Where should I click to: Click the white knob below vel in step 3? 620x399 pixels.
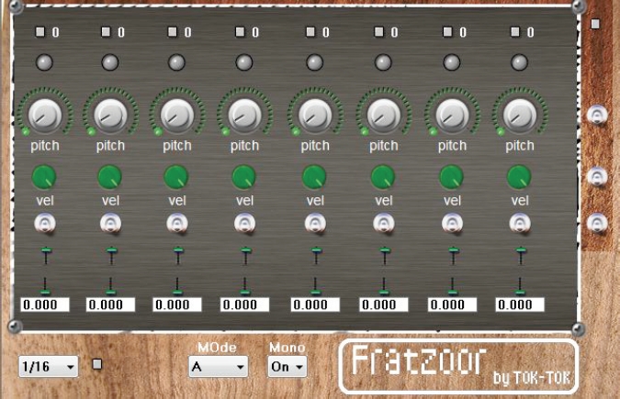pos(176,224)
